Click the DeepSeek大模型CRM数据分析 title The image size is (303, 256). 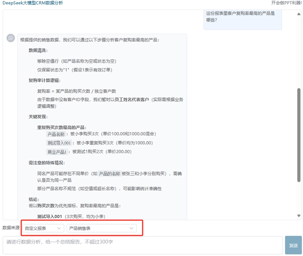click(33, 3)
